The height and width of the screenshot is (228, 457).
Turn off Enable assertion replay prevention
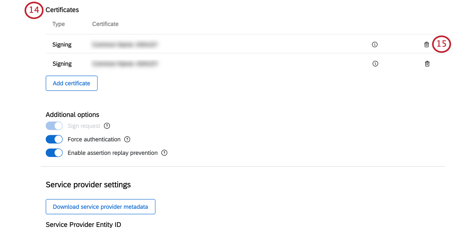[54, 153]
